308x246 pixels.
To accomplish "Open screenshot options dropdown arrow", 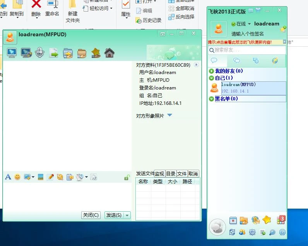I will (33, 177).
